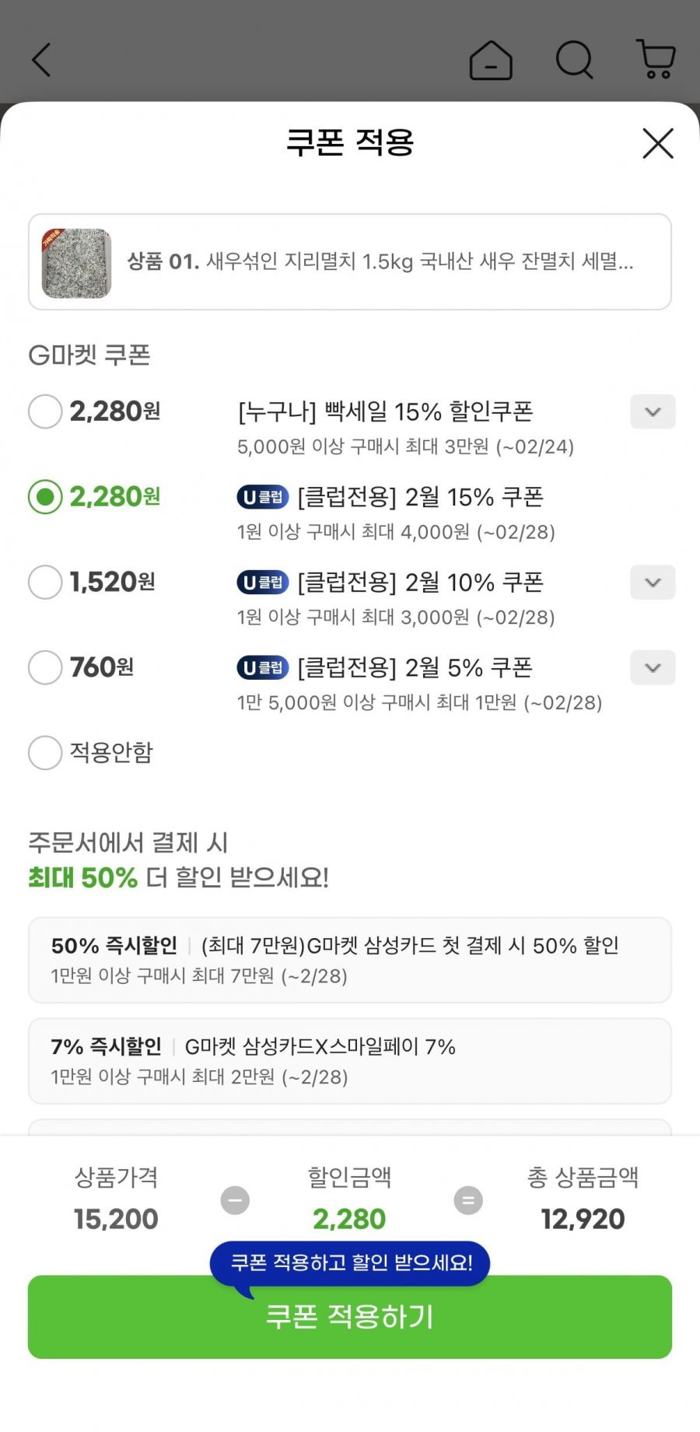Tap the back arrow icon

(41, 60)
